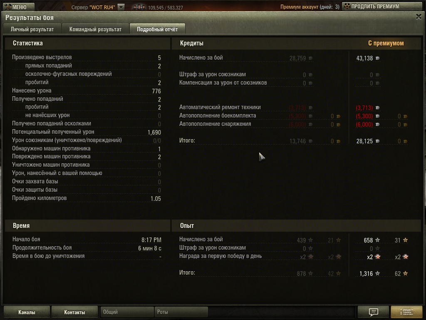This screenshot has height=320, width=426.
Task: Click the star icon beside 1,316 experience
Action: (x=377, y=273)
